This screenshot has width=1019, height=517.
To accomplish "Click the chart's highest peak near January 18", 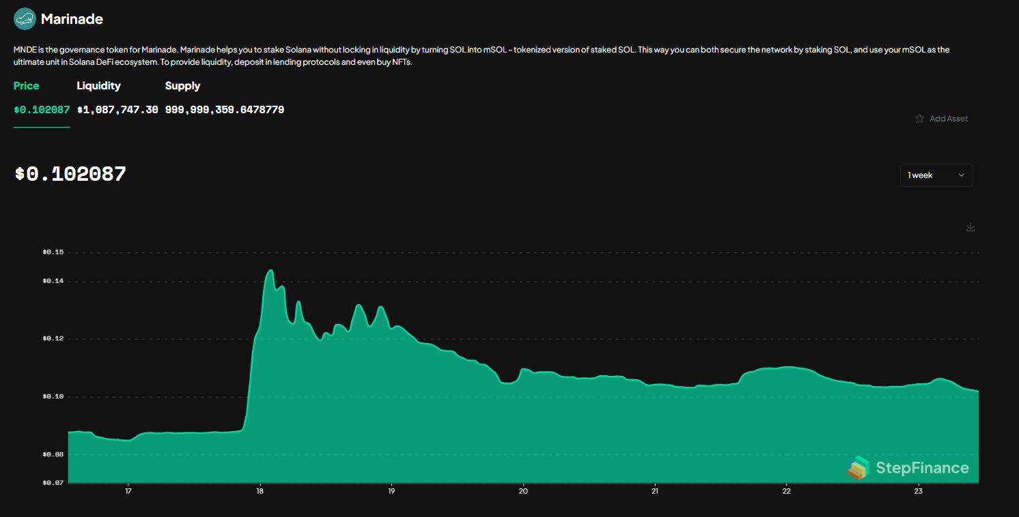I will [270, 271].
